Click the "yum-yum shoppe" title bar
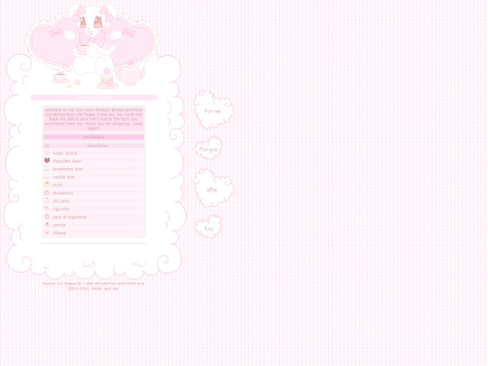This screenshot has height=366, width=488. (x=93, y=98)
